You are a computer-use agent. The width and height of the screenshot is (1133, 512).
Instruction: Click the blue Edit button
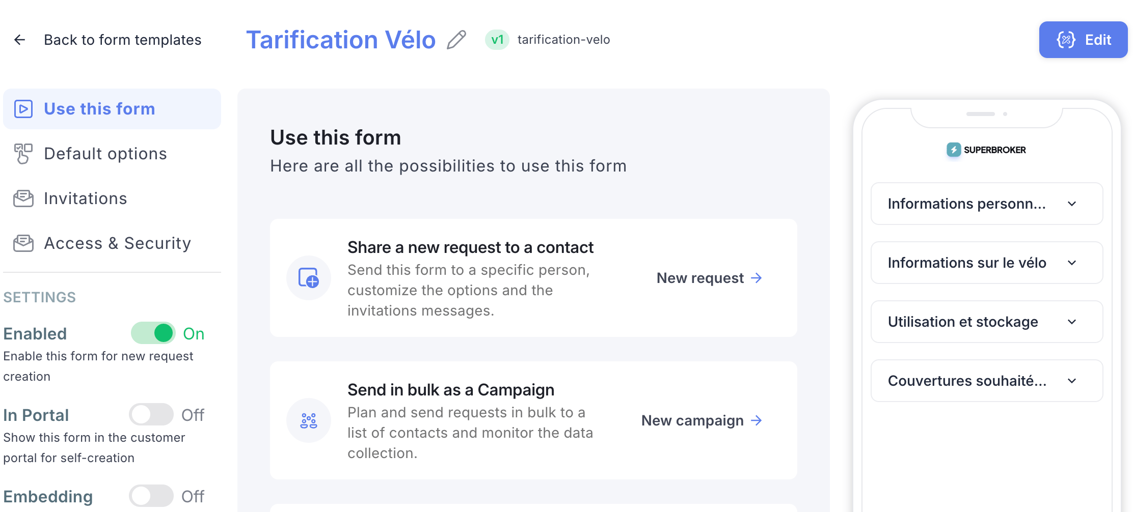pyautogui.click(x=1083, y=40)
